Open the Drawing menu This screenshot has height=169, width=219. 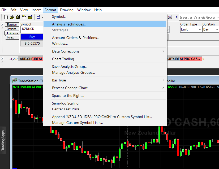tap(67, 10)
